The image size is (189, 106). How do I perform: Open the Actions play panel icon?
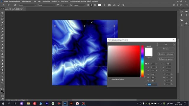pos(182,15)
